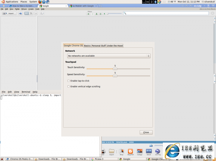
Task: Switch to the Google Chrome OS tab
Action: pos(73,46)
